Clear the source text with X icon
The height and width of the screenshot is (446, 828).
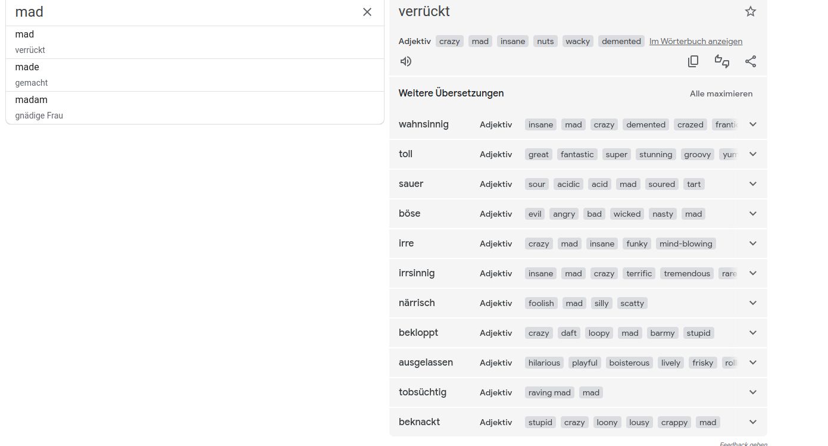pos(367,12)
